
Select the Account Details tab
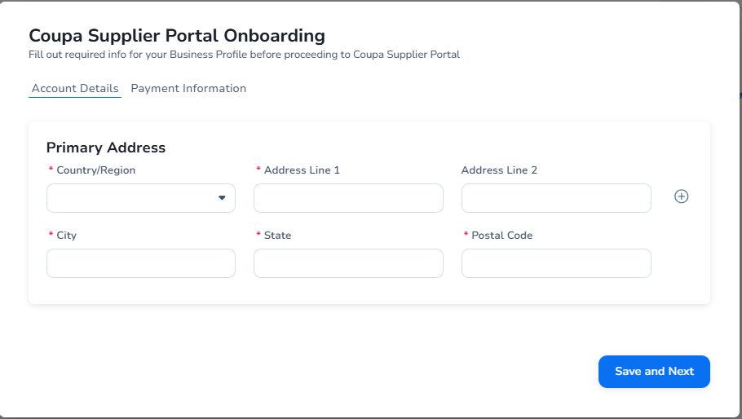coord(75,88)
